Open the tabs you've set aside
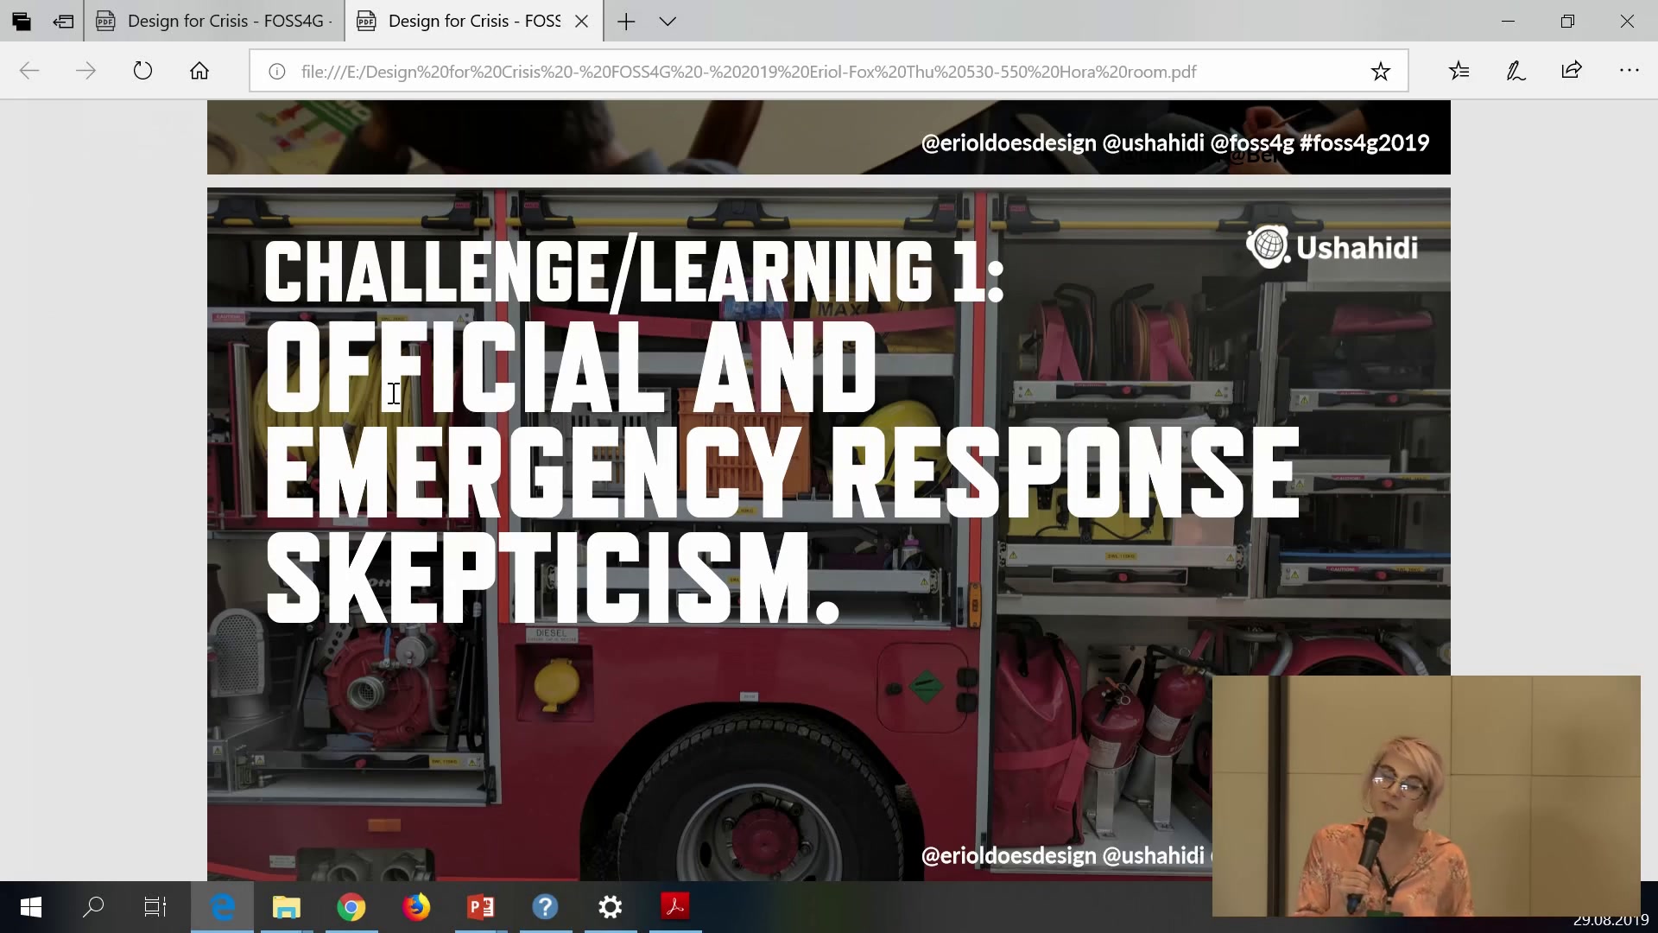Viewport: 1658px width, 933px height. tap(22, 22)
